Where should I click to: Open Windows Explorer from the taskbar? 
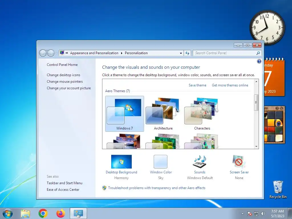point(25,213)
